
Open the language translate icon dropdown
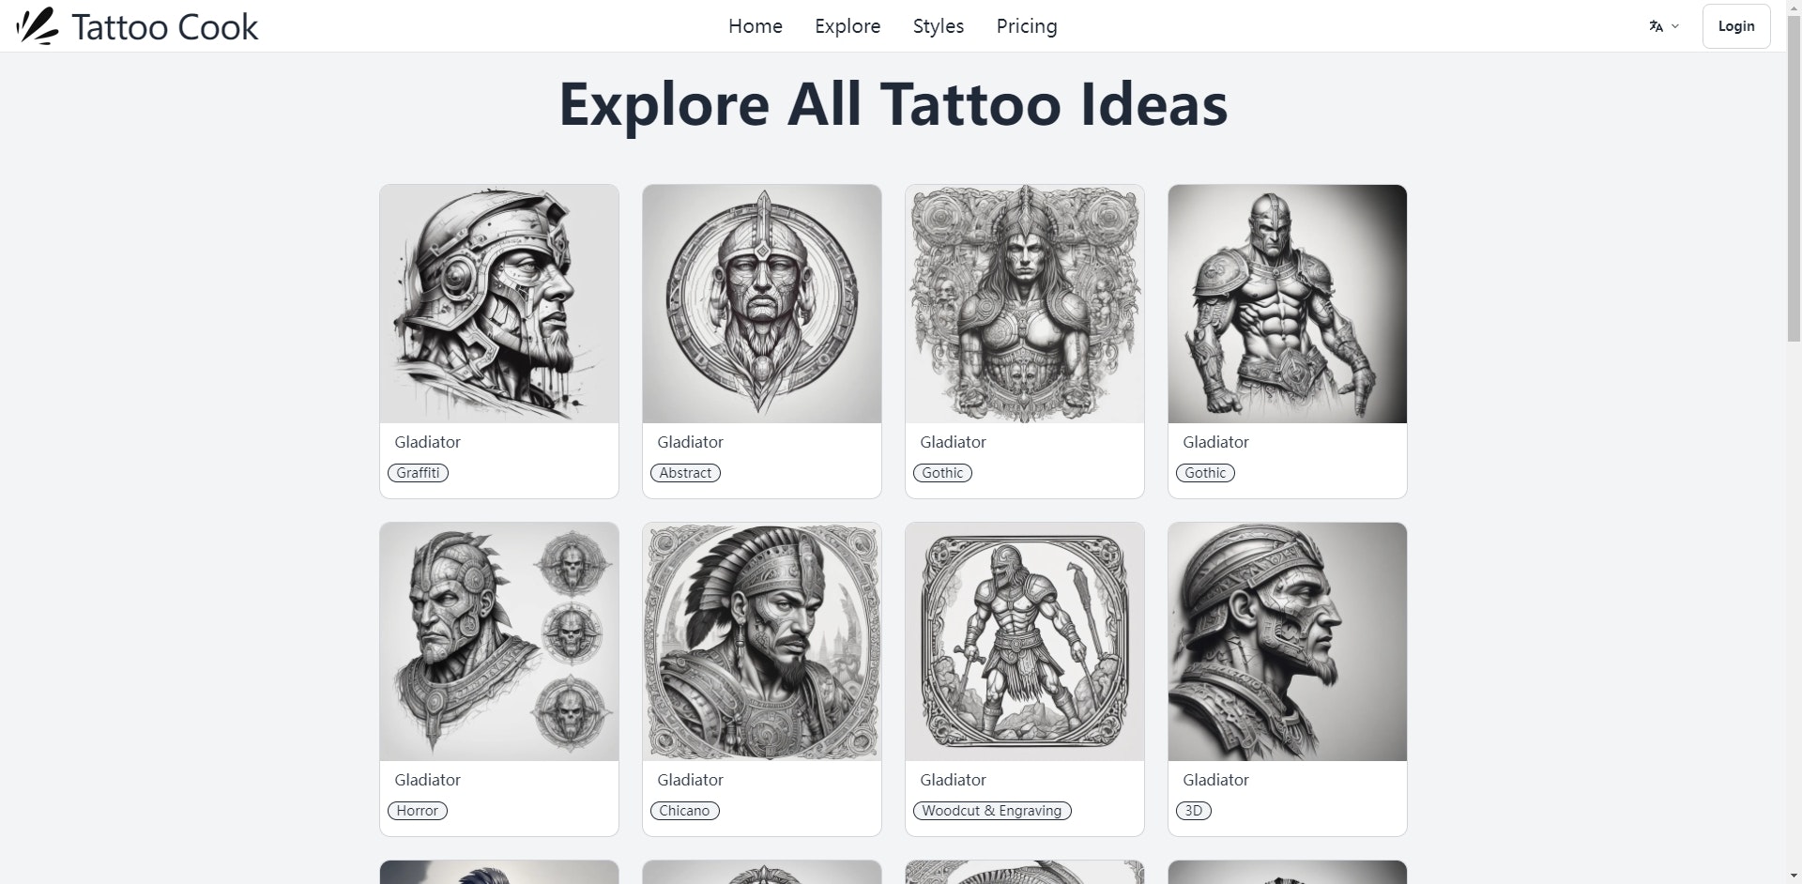coord(1663,26)
